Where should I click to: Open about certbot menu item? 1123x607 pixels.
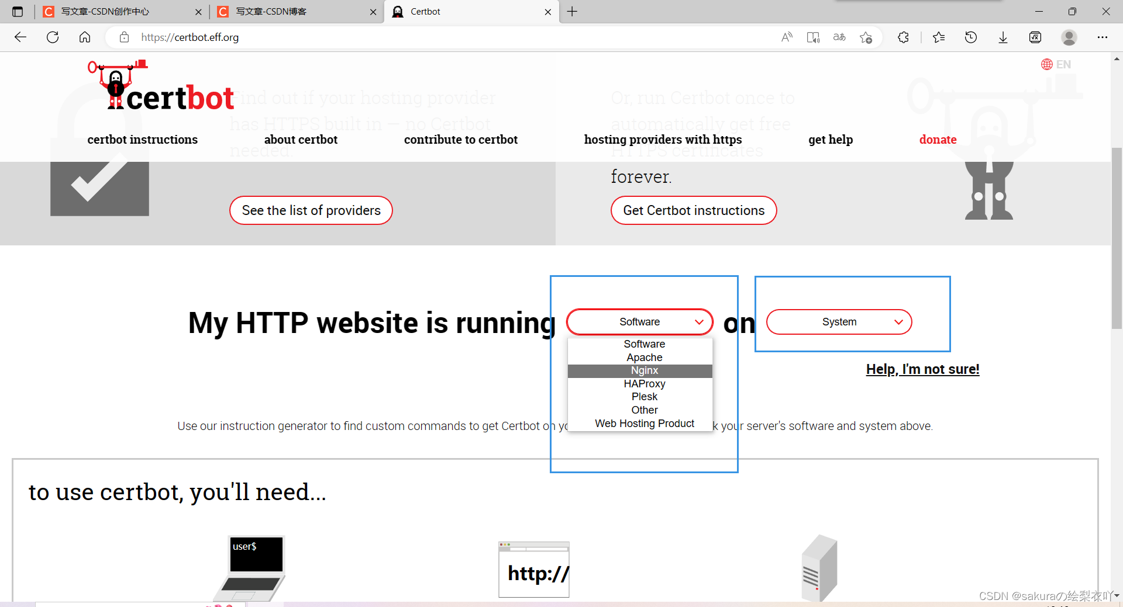[301, 140]
